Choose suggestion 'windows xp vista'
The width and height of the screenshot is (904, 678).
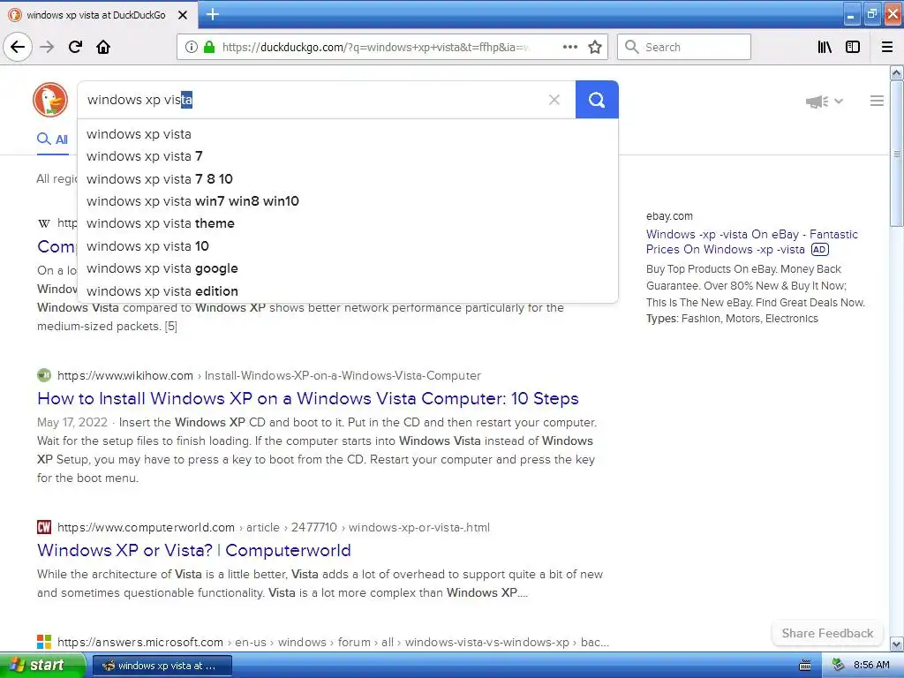(348, 134)
